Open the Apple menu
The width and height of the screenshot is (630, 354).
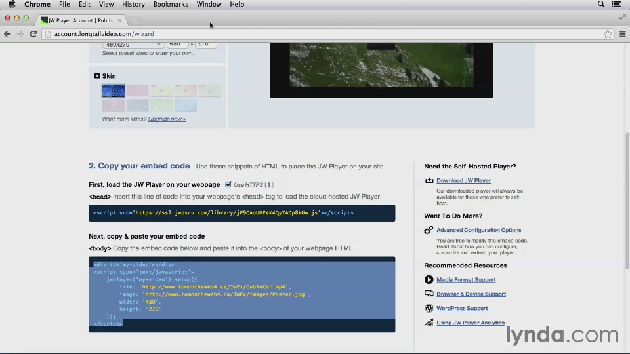12,4
